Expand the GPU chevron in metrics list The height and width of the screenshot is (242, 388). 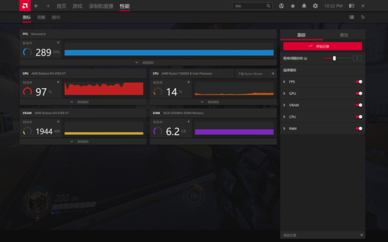click(284, 94)
